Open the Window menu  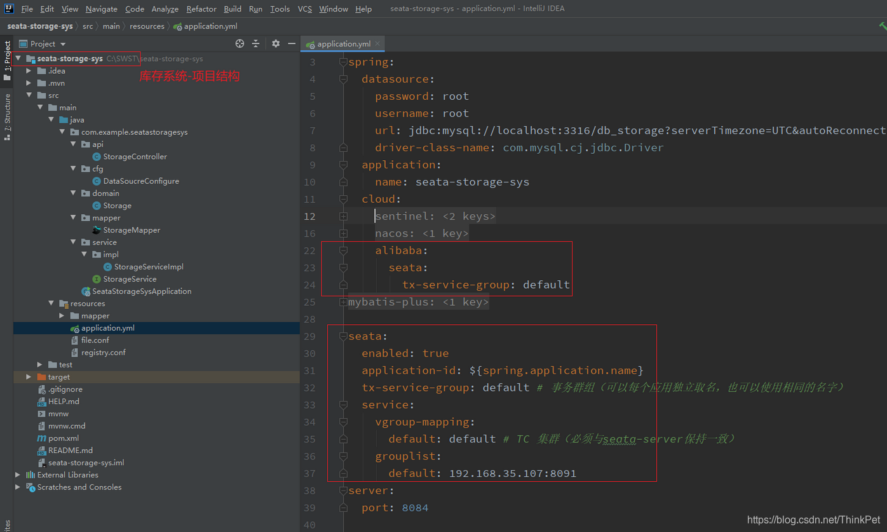click(x=333, y=9)
